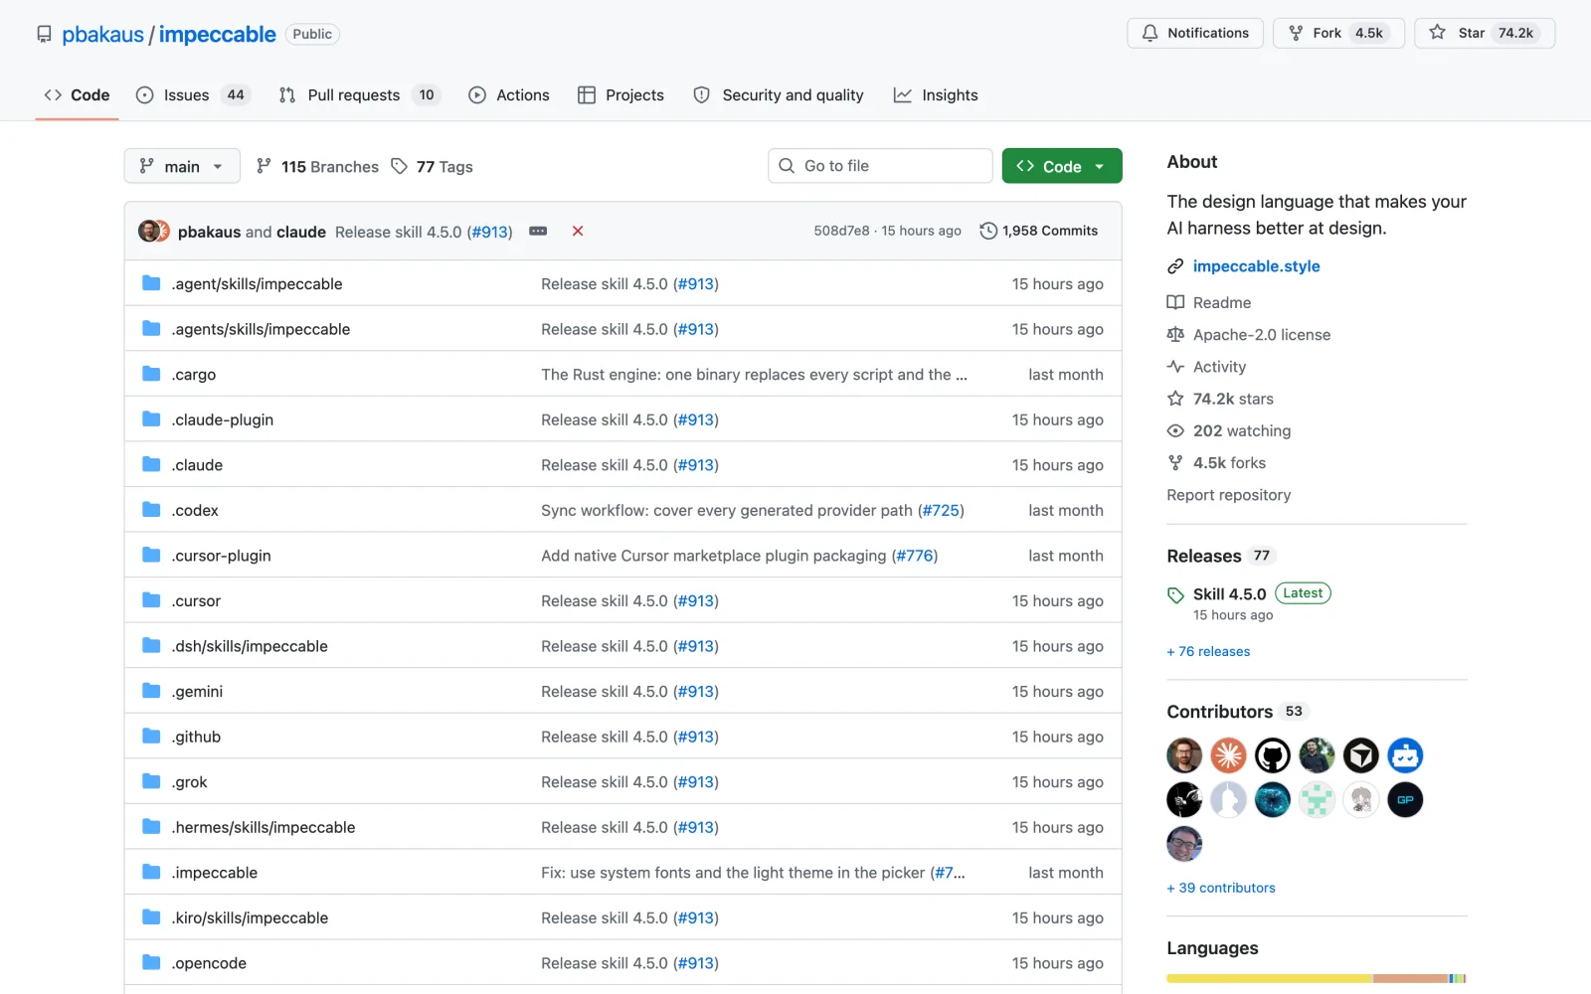Open the .github folder icon

click(x=151, y=736)
